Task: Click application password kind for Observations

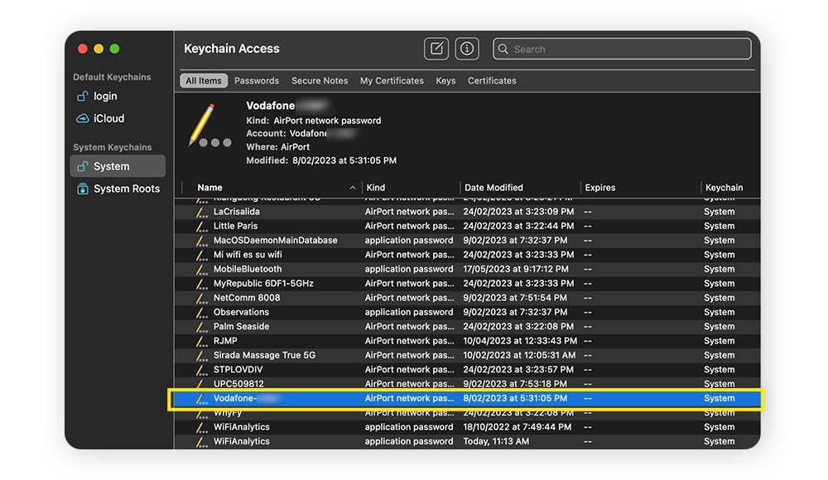Action: click(x=409, y=312)
